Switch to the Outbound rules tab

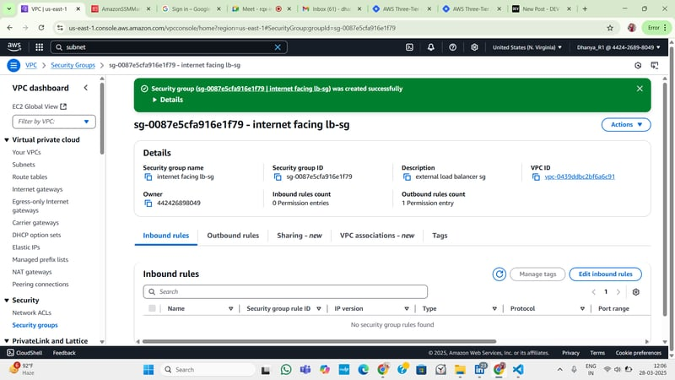point(233,236)
